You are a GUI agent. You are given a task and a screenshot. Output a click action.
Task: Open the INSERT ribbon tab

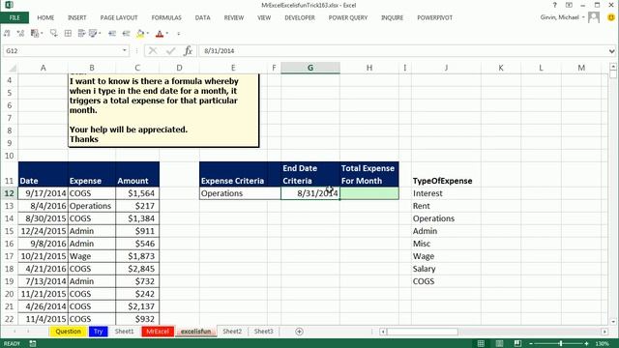77,17
